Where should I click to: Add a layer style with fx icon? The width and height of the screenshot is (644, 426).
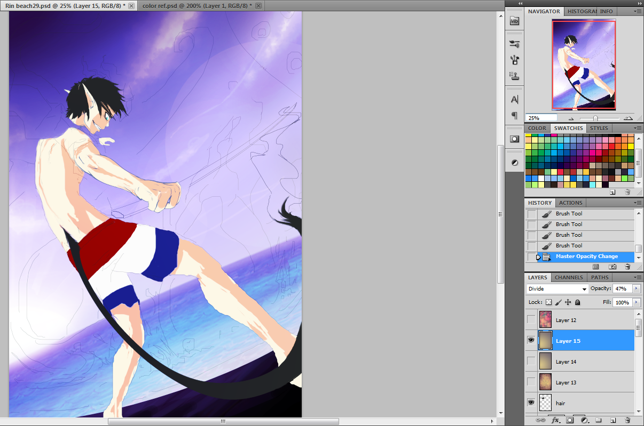(x=555, y=420)
